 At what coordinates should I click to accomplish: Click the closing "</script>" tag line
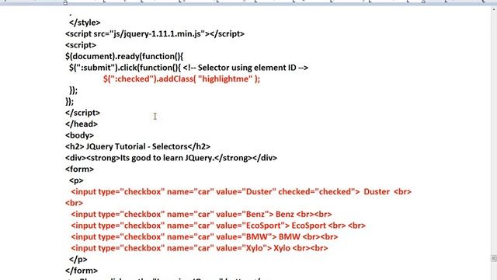pyautogui.click(x=82, y=113)
